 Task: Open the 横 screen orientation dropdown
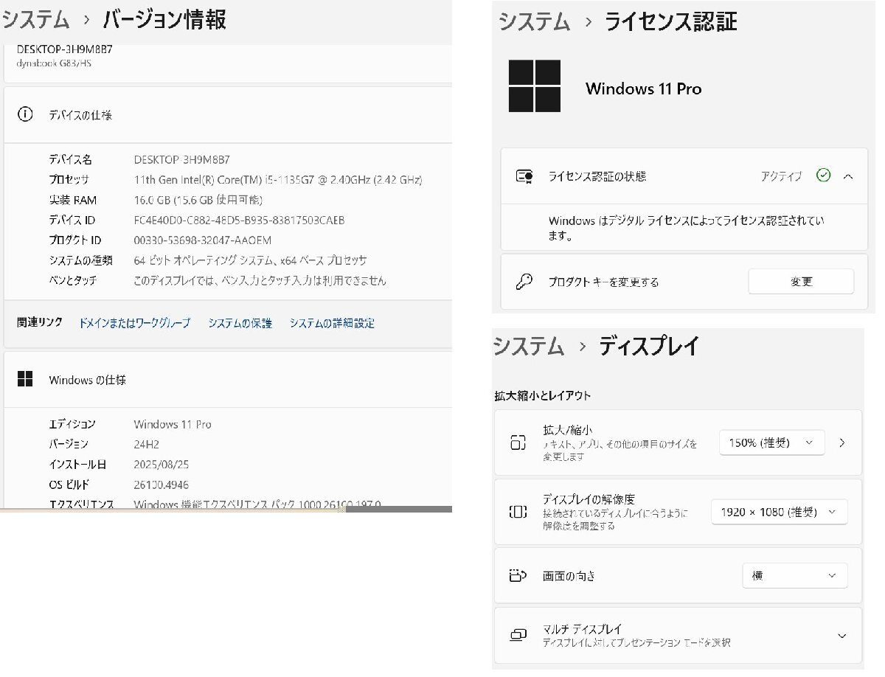[x=795, y=575]
